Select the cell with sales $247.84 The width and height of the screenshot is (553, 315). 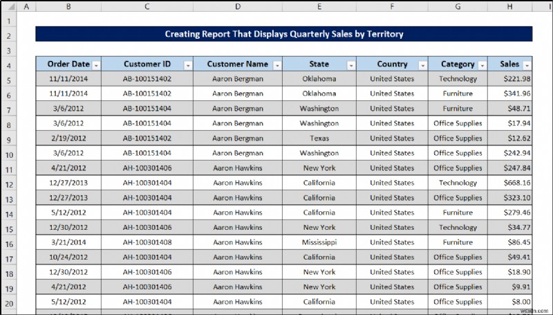510,168
